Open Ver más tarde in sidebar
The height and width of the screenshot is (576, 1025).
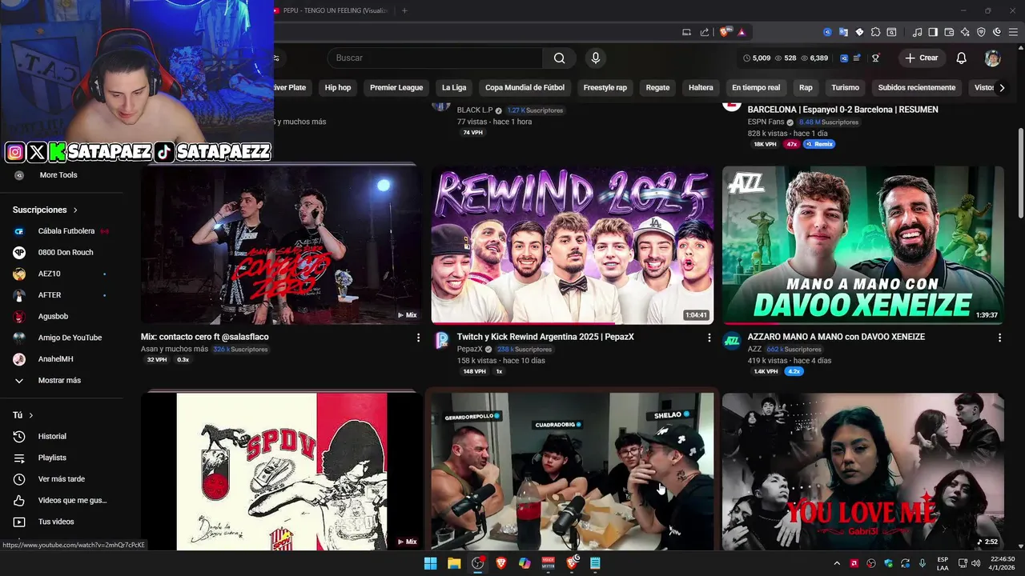tap(62, 479)
